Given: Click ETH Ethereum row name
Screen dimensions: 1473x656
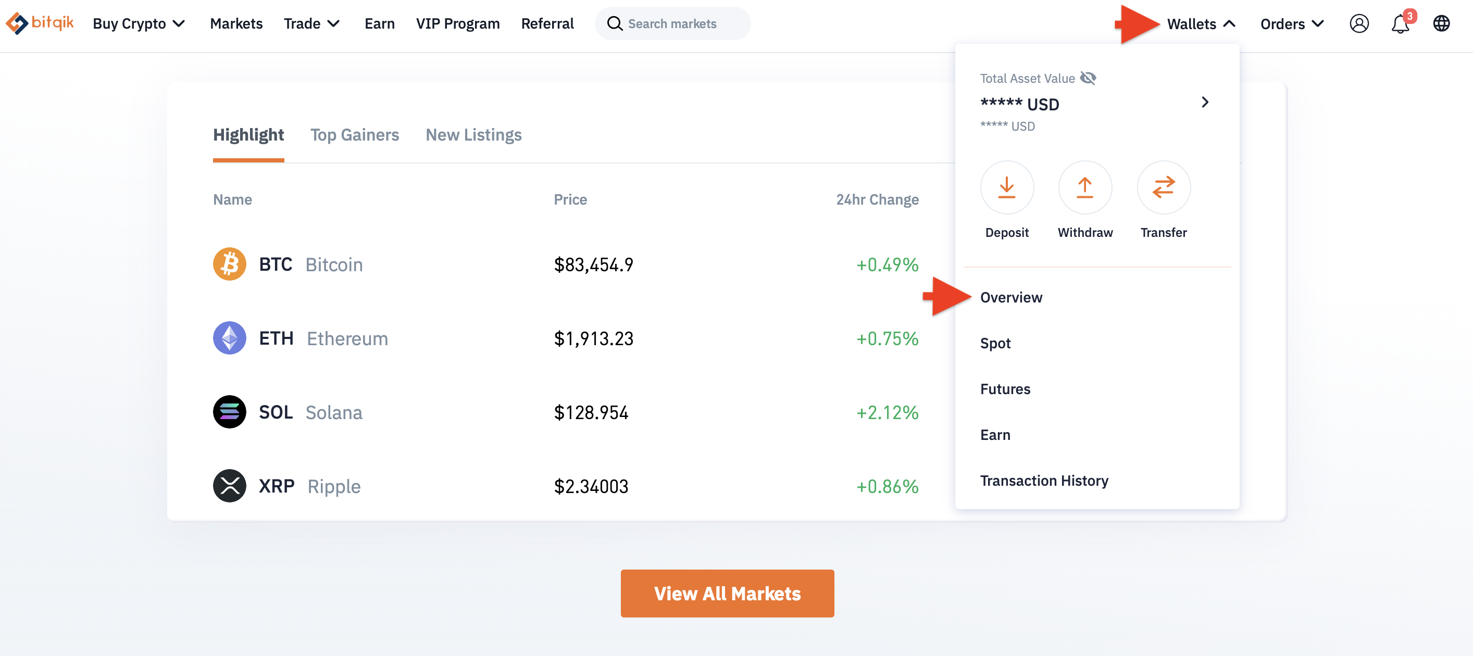Looking at the screenshot, I should tap(323, 338).
